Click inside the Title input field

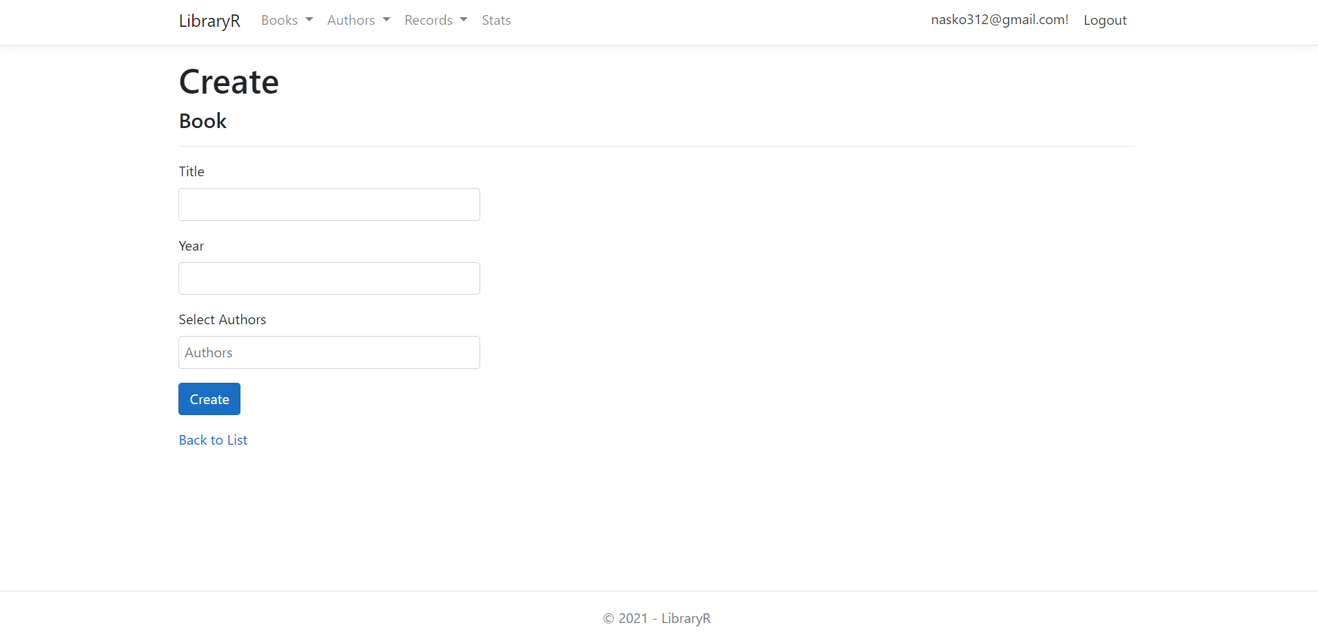(x=329, y=204)
